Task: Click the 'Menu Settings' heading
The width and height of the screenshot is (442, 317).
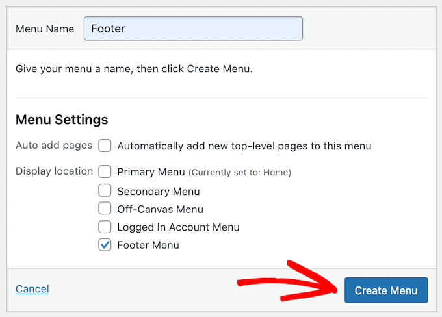Action: 62,120
